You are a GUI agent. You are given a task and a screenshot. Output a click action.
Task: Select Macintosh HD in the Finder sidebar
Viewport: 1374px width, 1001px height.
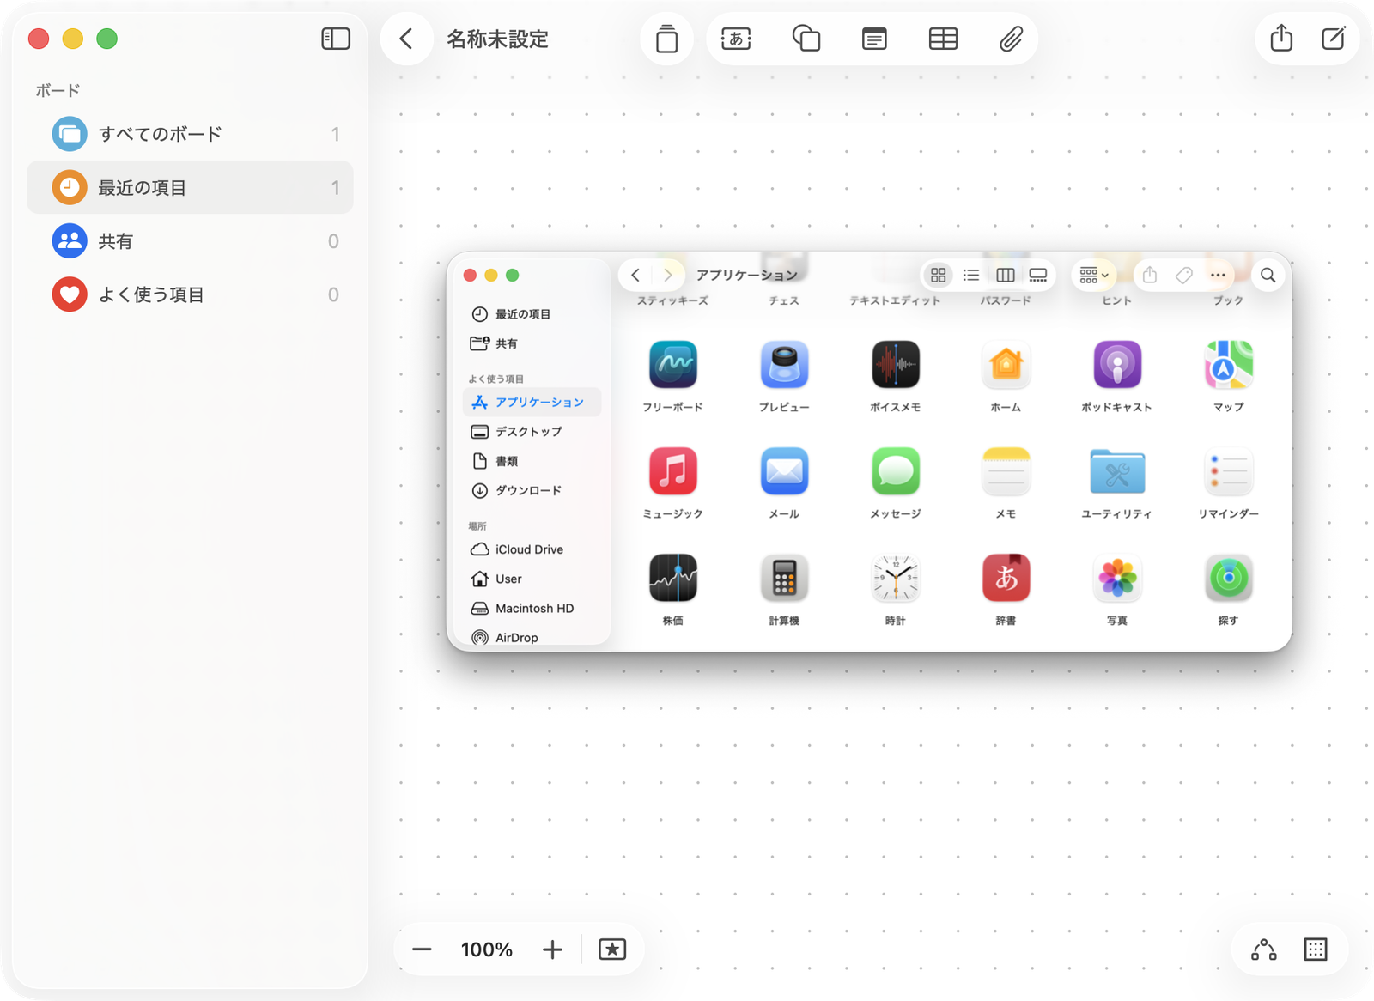532,608
